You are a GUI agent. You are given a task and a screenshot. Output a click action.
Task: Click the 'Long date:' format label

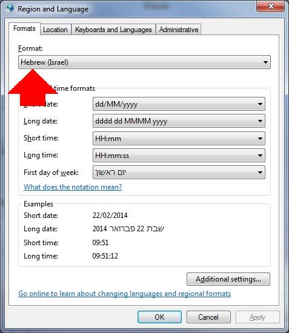[x=41, y=121]
